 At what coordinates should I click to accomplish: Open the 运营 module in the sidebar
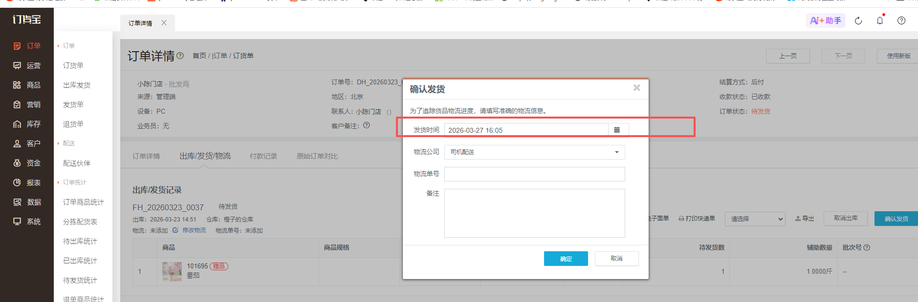point(27,65)
